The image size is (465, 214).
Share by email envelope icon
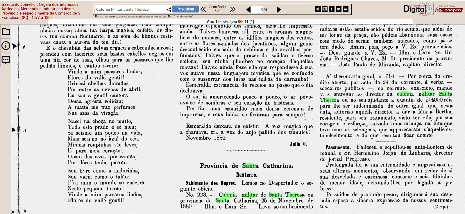pos(325,9)
